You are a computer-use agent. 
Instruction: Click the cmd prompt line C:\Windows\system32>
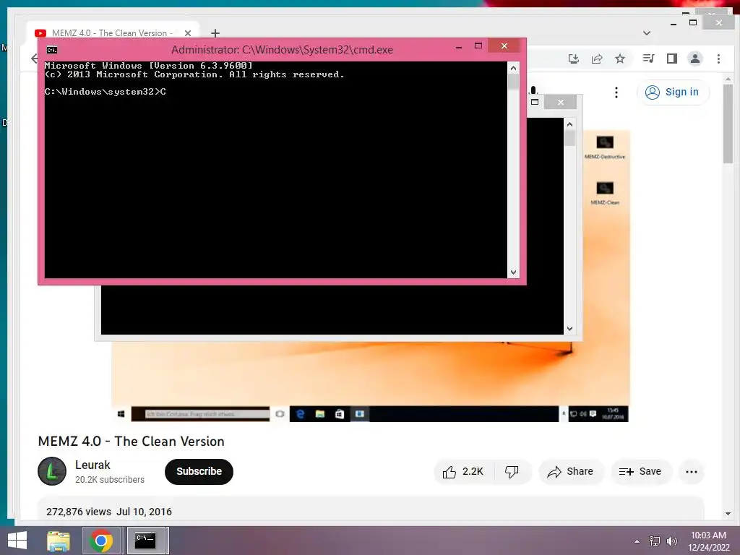click(105, 92)
